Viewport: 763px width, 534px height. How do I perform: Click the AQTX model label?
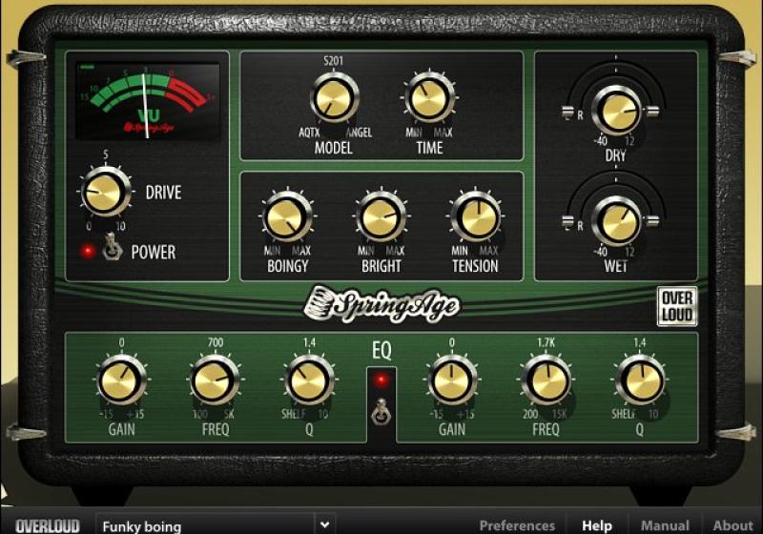(309, 133)
